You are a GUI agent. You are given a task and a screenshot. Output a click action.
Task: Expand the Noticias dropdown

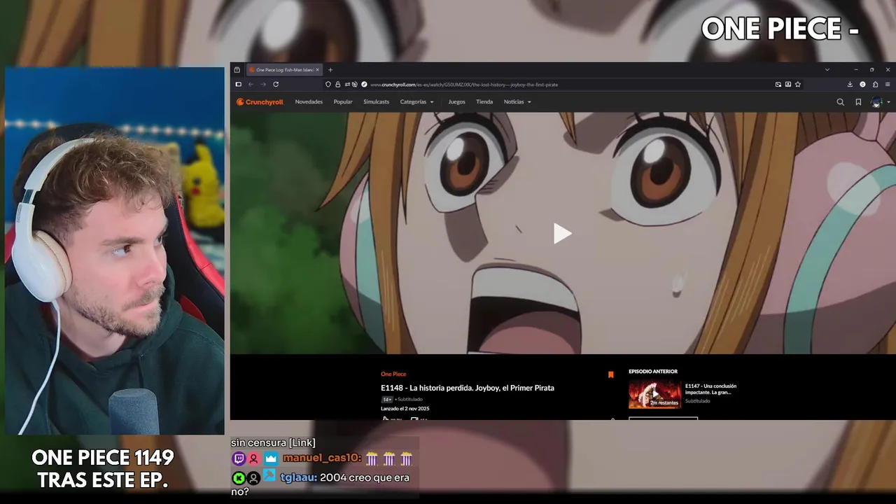(517, 102)
